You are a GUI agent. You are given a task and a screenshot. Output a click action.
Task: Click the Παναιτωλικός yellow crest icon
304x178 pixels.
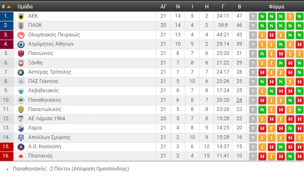[x=21, y=110]
